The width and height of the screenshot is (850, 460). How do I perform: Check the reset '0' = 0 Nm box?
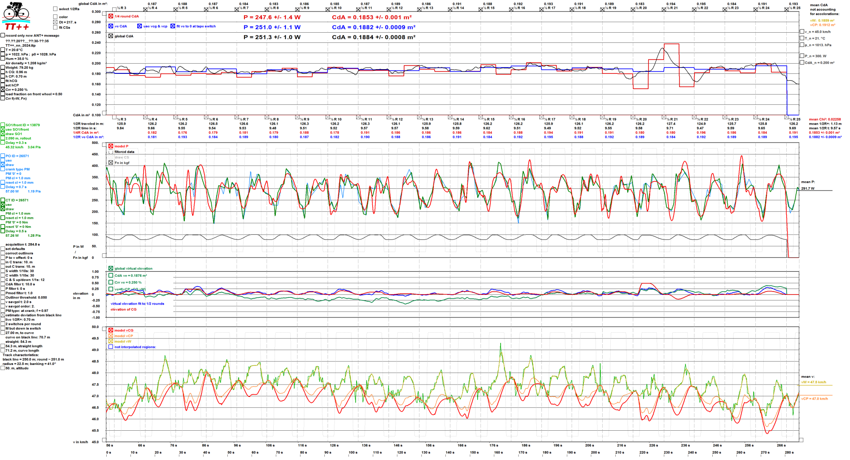tap(3, 227)
